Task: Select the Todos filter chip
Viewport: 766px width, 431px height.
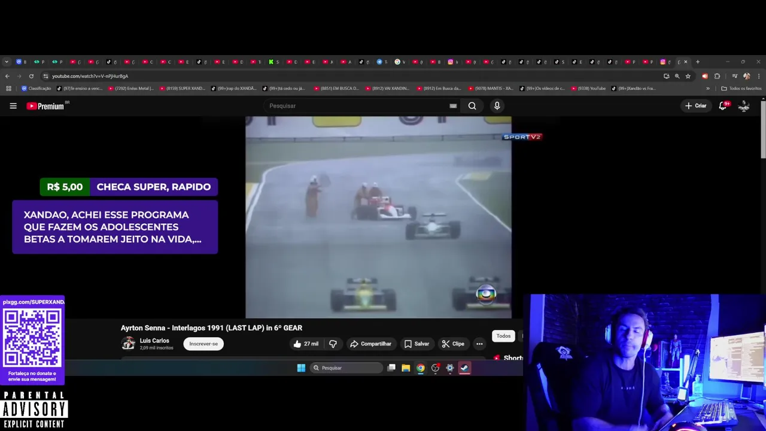Action: point(503,336)
